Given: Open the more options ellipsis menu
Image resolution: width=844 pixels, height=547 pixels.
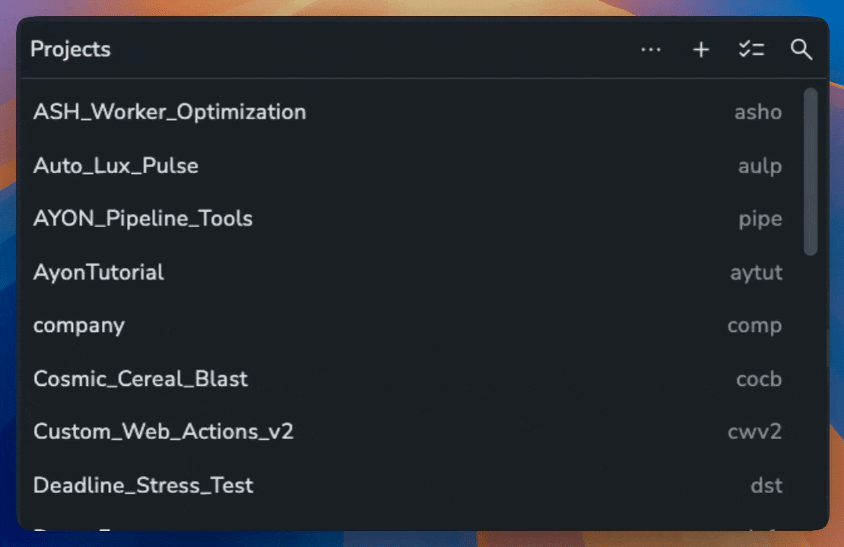Looking at the screenshot, I should pos(651,50).
